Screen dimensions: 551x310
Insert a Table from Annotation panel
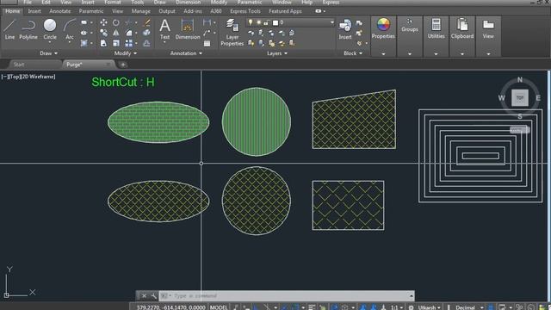(207, 43)
